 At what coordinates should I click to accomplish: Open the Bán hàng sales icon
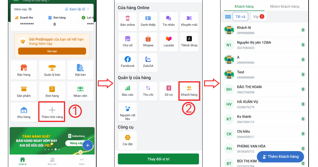click(x=24, y=70)
